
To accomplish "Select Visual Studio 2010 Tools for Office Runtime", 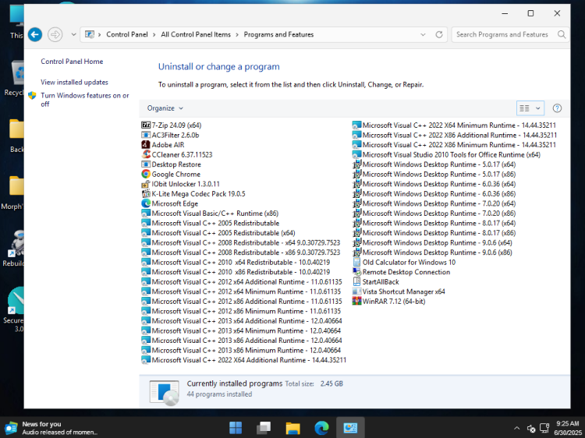I will point(451,154).
